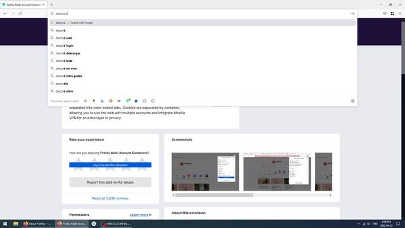Open the partially visible third screenshot thumbnail
Viewport: 405px width, 228px height.
323,172
